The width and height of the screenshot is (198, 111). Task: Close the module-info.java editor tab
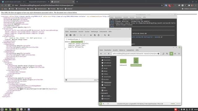tap(80, 39)
